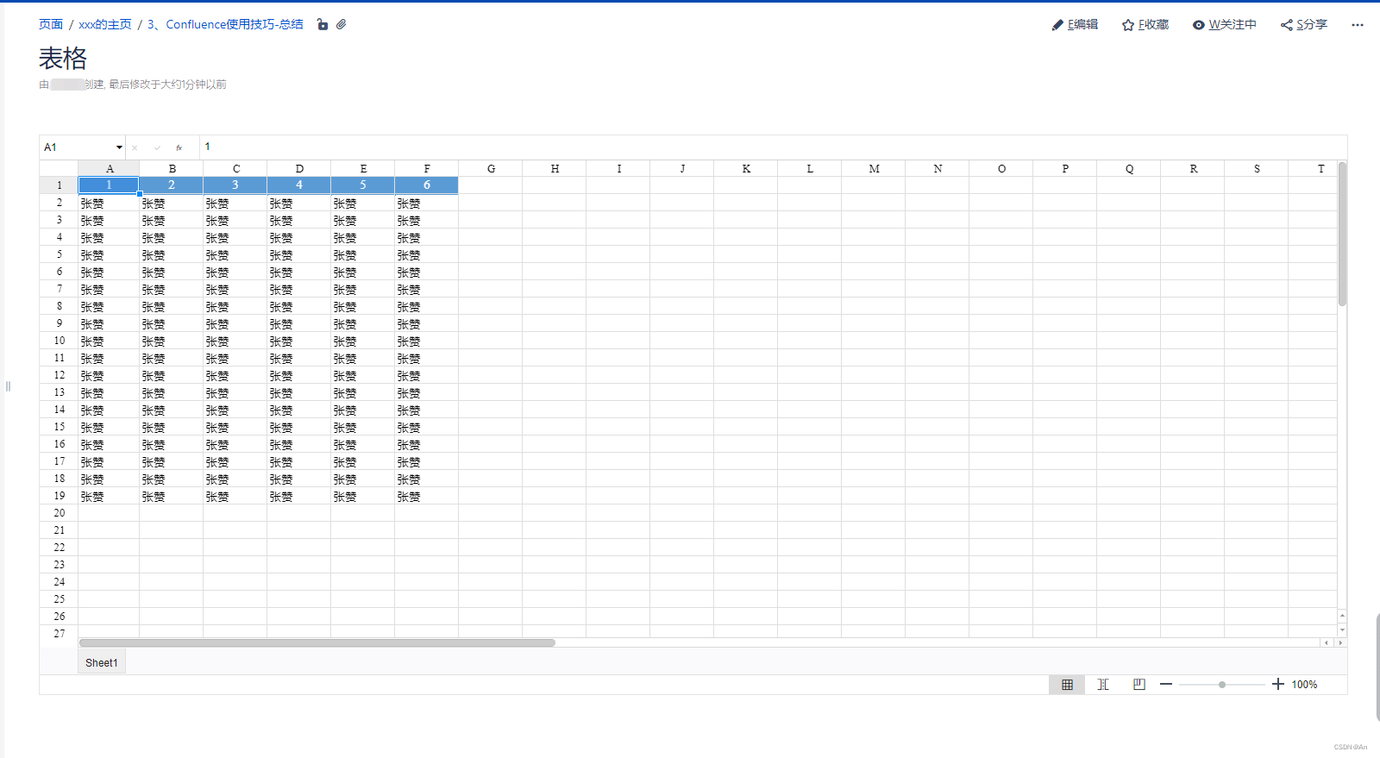The width and height of the screenshot is (1380, 758).
Task: Open the A1 name box dropdown arrow
Action: pos(119,147)
